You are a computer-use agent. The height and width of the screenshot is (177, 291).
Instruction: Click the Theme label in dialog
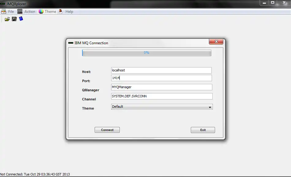pos(88,108)
